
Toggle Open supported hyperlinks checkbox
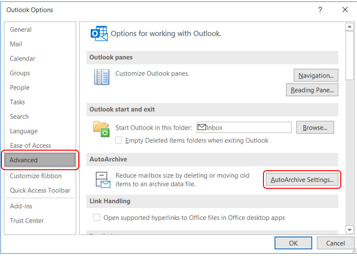[97, 218]
